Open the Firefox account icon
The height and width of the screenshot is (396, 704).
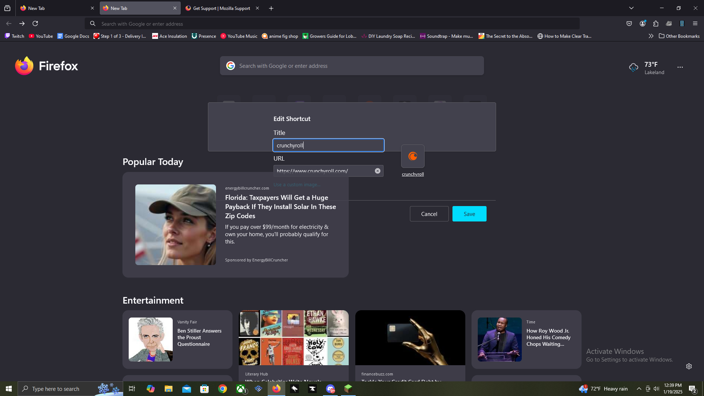642,23
